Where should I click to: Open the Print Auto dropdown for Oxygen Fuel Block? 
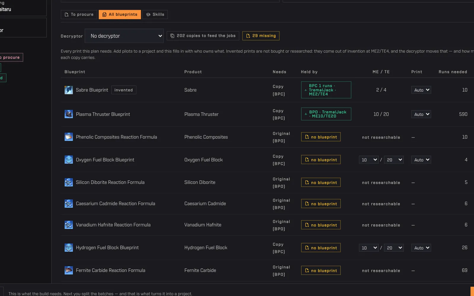coord(421,160)
